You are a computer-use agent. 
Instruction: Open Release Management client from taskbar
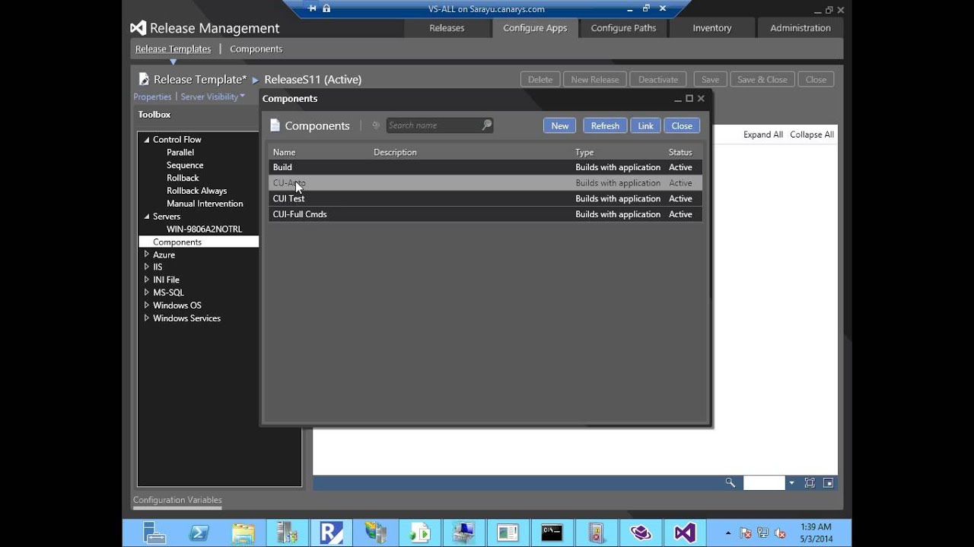click(x=332, y=533)
